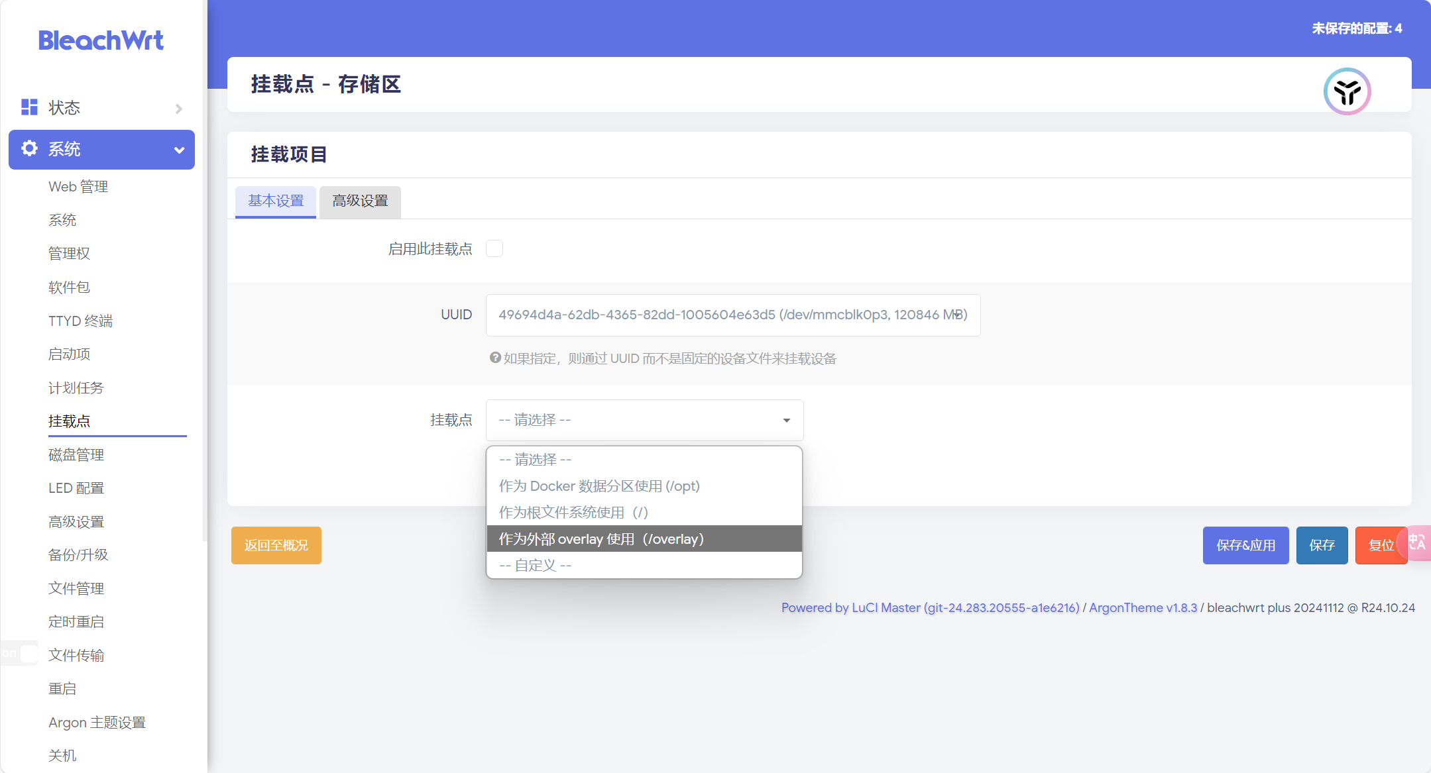Toggle the on switch at sidebar edge
1431x773 pixels.
pos(20,653)
